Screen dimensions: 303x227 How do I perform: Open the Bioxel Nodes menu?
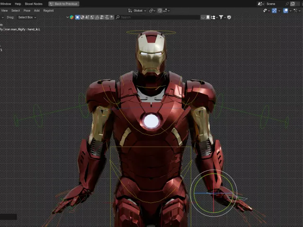pyautogui.click(x=34, y=4)
